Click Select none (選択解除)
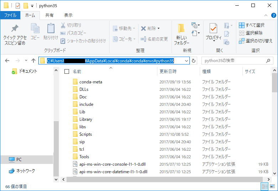Image resolution: width=278 pixels, height=191 pixels. (x=251, y=33)
